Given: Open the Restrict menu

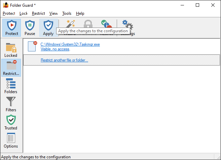Looking at the screenshot, I should click(38, 13).
